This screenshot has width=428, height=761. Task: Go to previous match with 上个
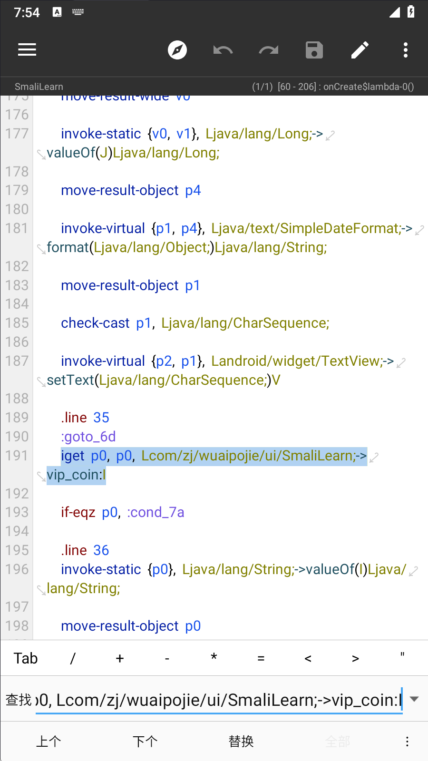pyautogui.click(x=49, y=741)
